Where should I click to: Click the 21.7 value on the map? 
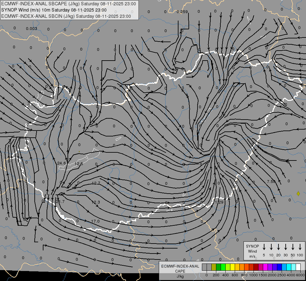point(60,202)
